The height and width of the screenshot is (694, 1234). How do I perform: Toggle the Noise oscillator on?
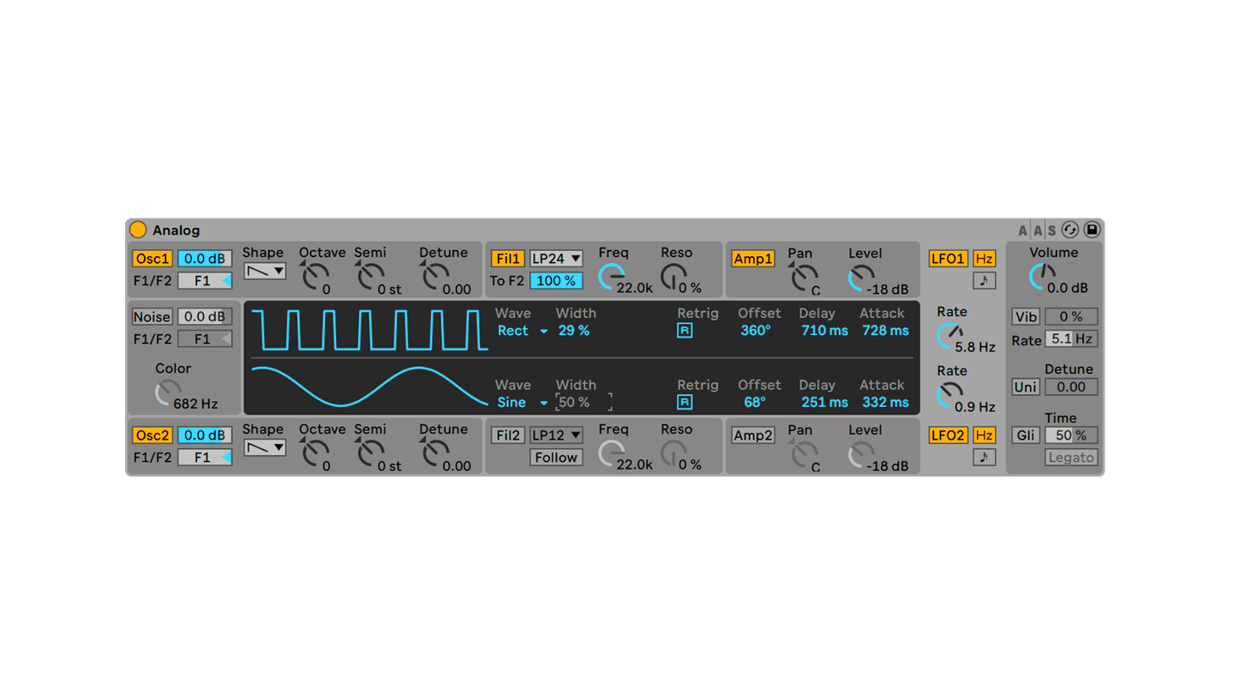(x=152, y=316)
